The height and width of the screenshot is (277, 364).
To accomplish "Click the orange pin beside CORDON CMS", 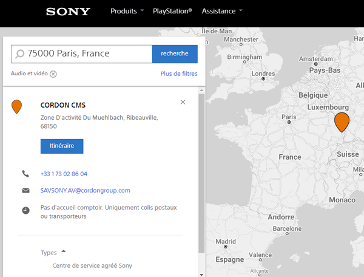I will pos(17,107).
